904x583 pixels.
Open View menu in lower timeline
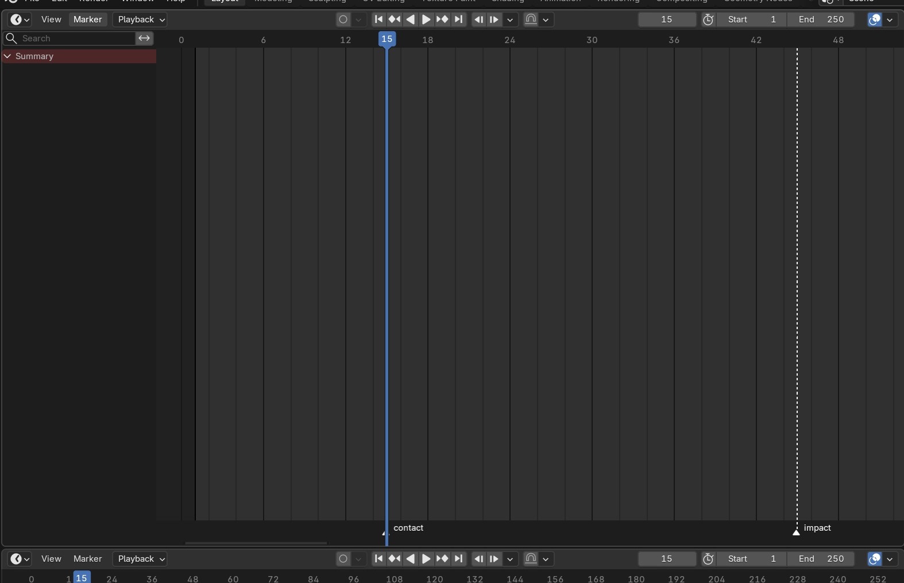(51, 559)
